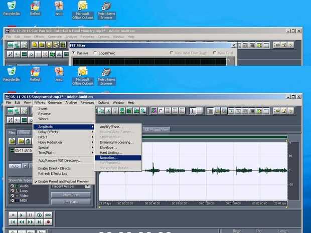Click the Save disk icon in Sue Van Son window
Viewport: 311px width, 233px height.
[49, 45]
